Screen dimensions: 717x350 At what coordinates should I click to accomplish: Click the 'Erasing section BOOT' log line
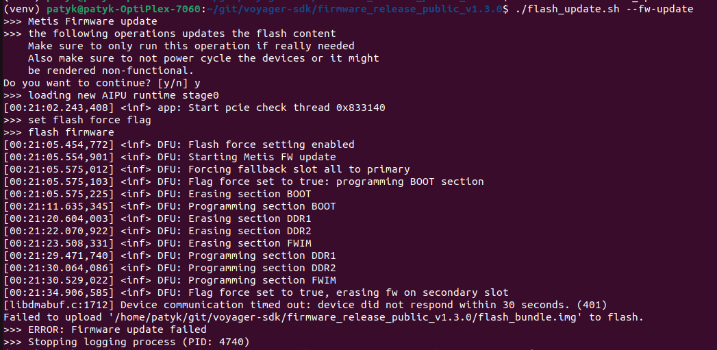(x=158, y=194)
